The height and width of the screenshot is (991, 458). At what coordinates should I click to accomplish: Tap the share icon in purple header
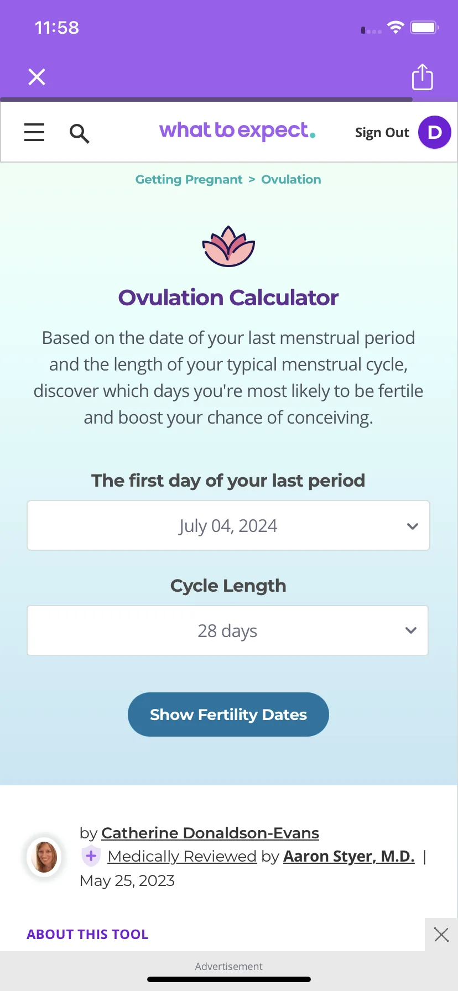[x=423, y=76]
